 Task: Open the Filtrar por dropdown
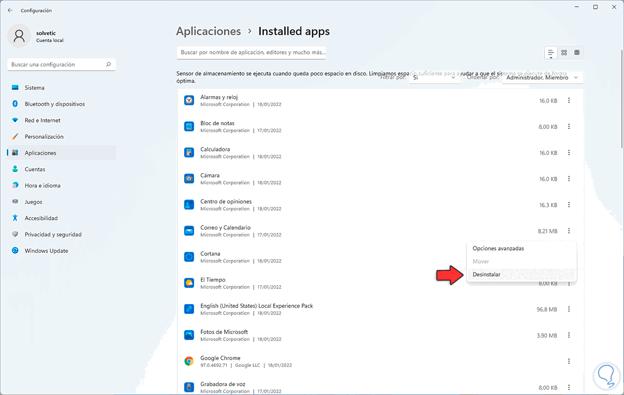pyautogui.click(x=435, y=77)
